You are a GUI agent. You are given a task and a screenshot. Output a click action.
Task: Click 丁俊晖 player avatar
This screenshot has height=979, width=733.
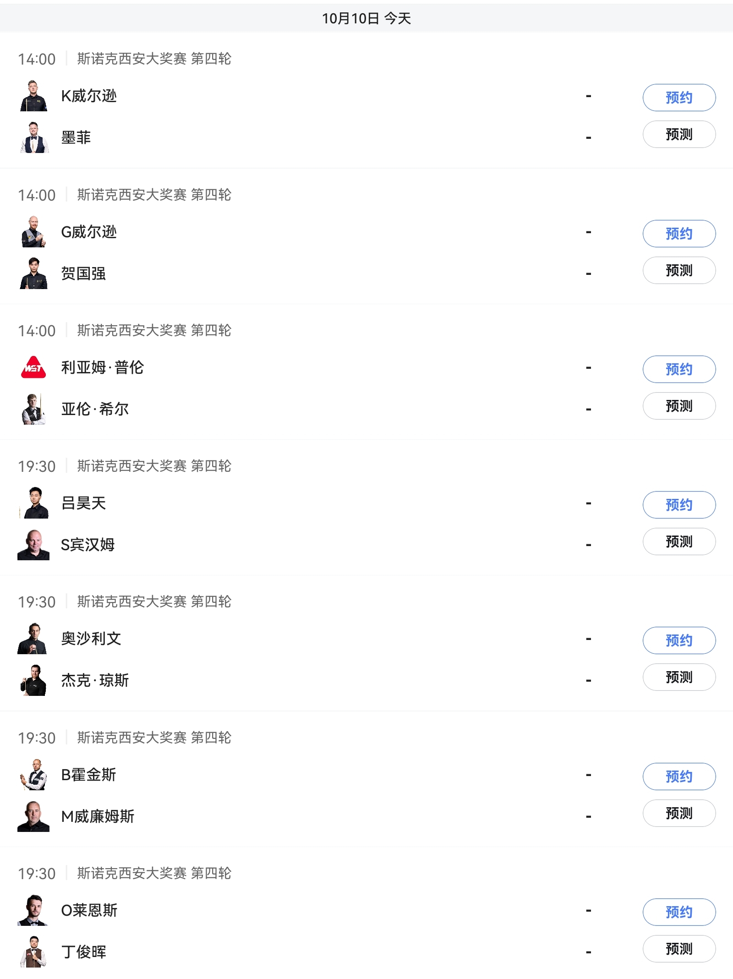click(33, 952)
